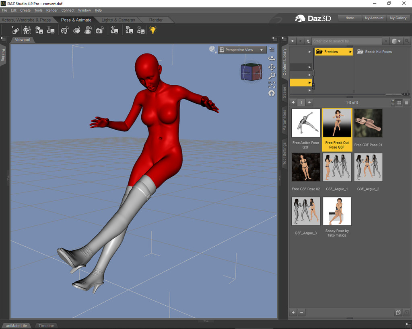Go to previous page of content results
This screenshot has width=412, height=329.
(x=293, y=102)
